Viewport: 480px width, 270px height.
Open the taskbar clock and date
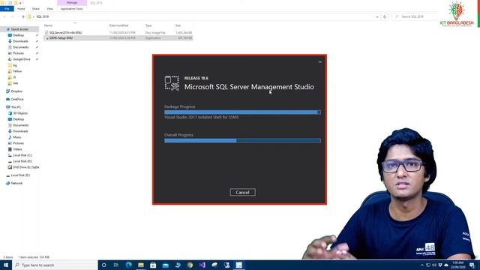[458, 265]
